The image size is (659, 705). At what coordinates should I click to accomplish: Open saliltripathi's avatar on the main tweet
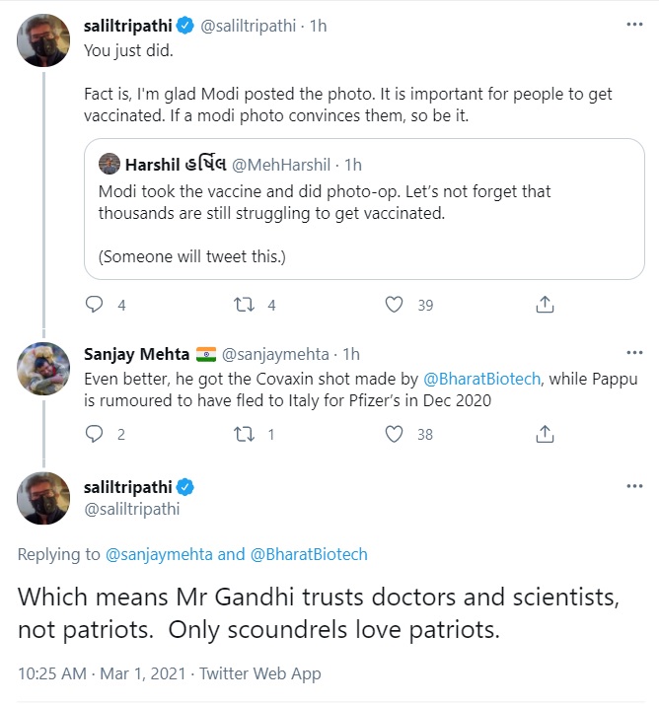click(x=43, y=497)
